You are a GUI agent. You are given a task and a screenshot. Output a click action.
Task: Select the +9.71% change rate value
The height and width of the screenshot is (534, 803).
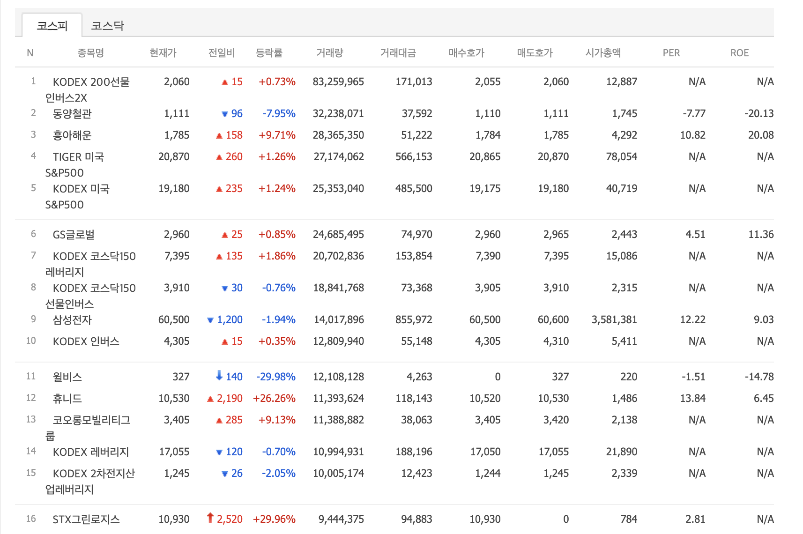(277, 135)
